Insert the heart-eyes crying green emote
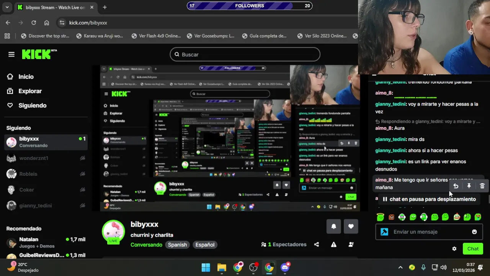The image size is (490, 276). (478, 217)
